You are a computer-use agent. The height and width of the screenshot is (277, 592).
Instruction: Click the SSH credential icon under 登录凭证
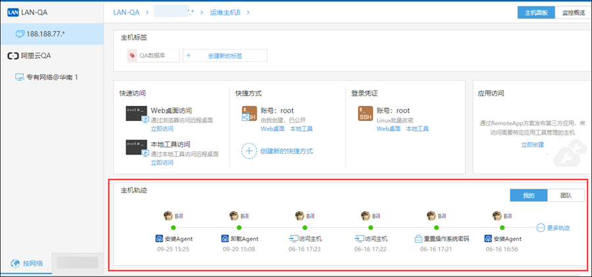coord(365,114)
